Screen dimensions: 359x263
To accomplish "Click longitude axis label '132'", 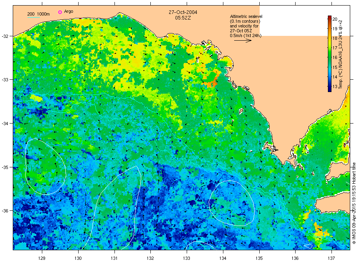I will pos(150,258).
